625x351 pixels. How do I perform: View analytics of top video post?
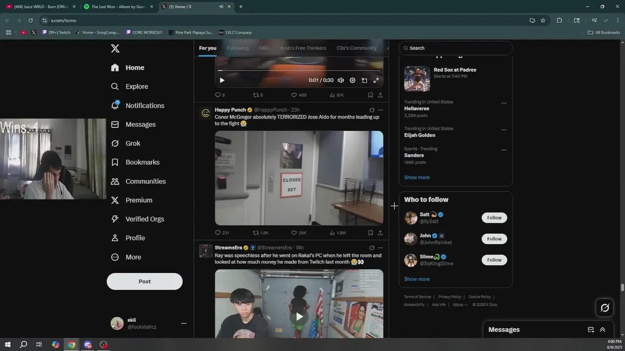click(x=337, y=95)
